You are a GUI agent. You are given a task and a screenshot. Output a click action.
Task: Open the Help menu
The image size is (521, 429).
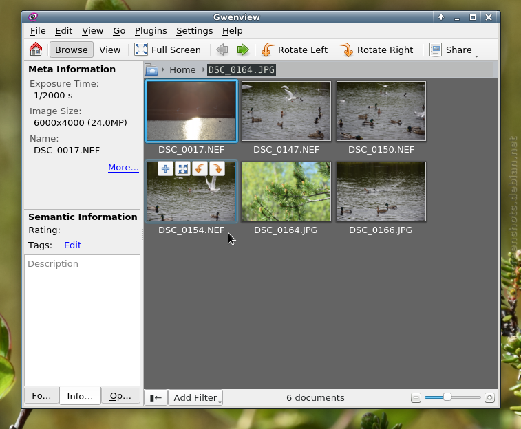click(x=232, y=31)
